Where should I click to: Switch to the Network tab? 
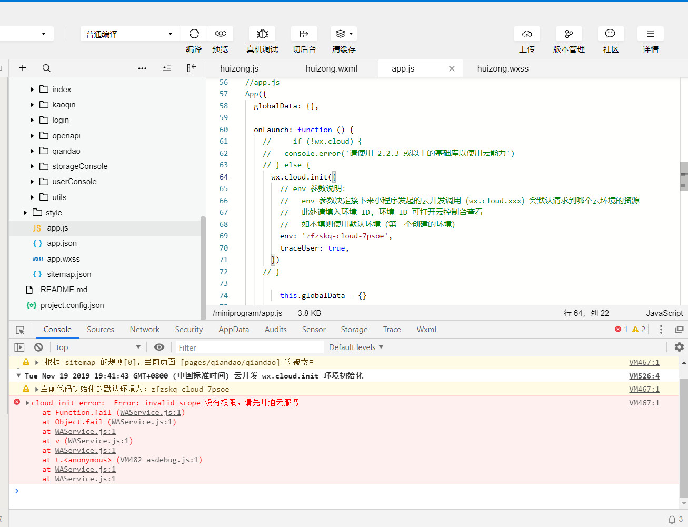coord(144,330)
